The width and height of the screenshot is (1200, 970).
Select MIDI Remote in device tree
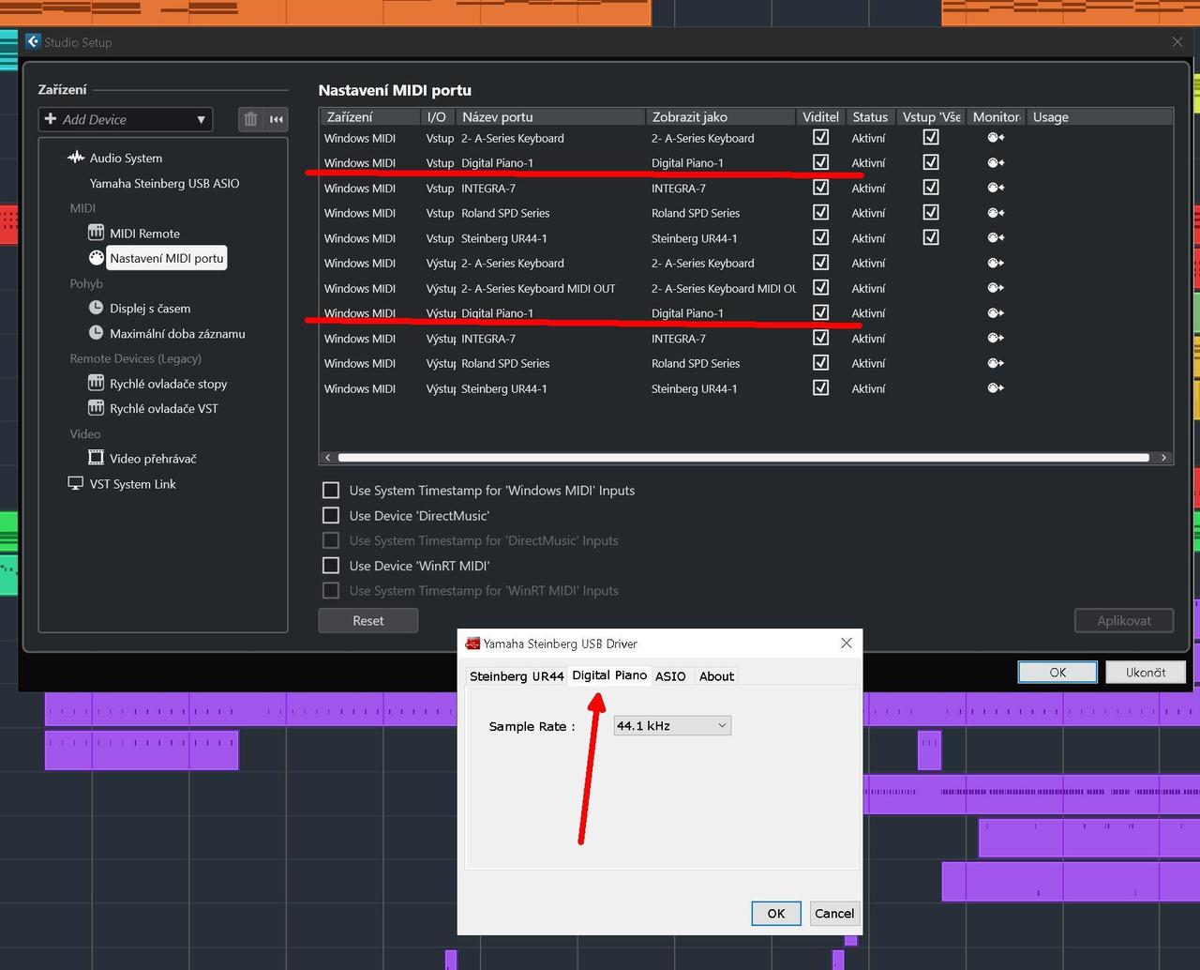[143, 234]
